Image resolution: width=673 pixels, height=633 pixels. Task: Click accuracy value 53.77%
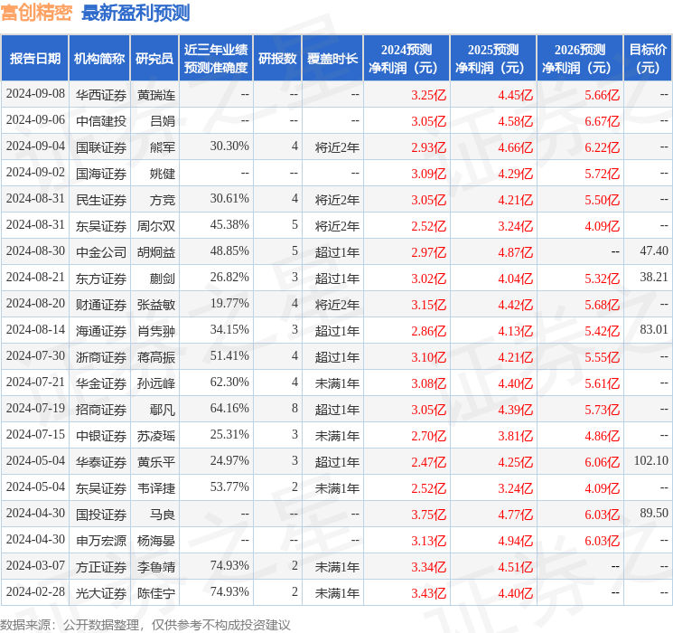[229, 487]
